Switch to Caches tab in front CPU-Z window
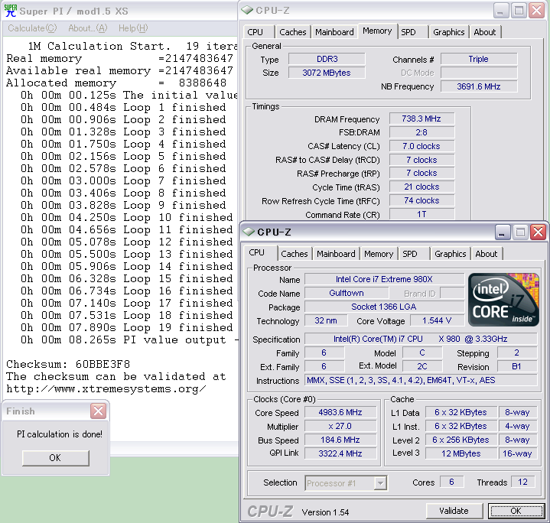 (x=295, y=253)
